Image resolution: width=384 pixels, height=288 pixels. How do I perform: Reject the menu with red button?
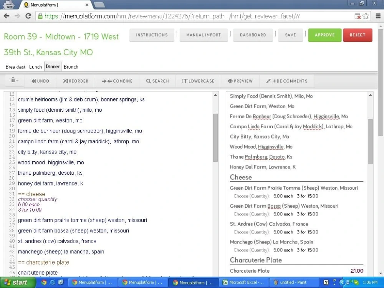click(x=358, y=35)
